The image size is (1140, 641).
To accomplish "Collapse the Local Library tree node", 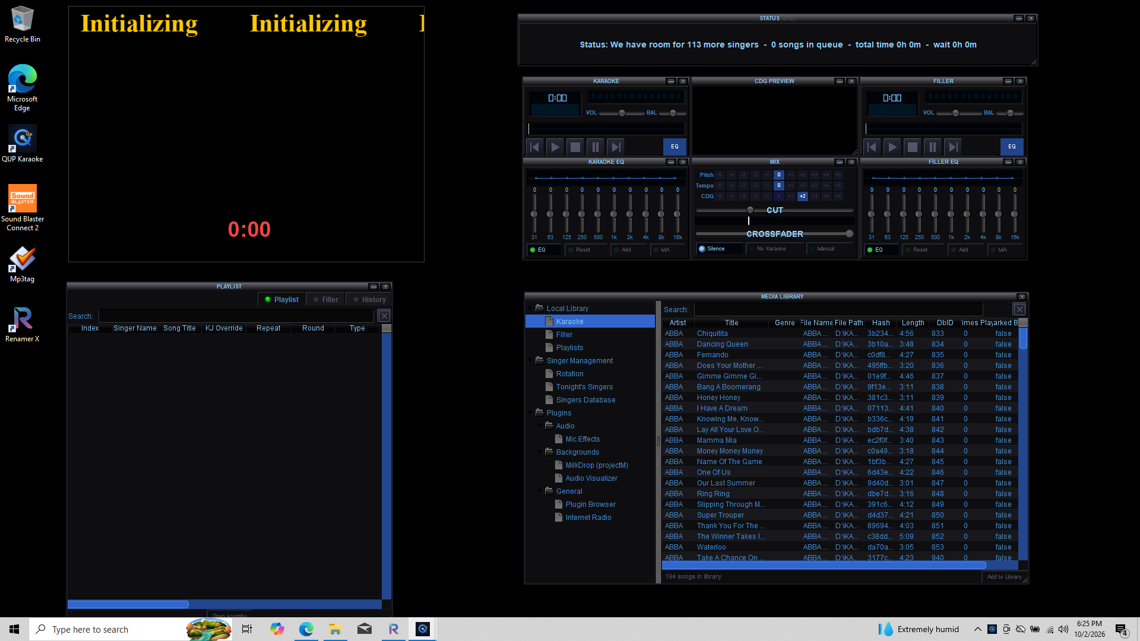I will pos(530,309).
